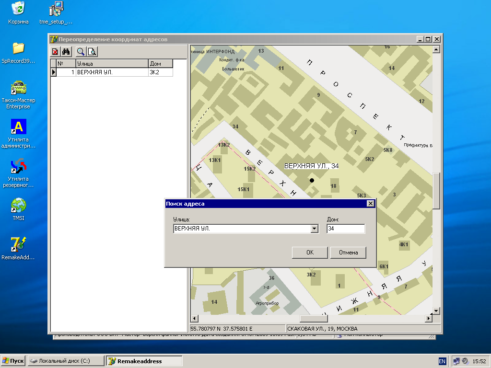Image resolution: width=491 pixels, height=368 pixels.
Task: Click the map's vertical scrollbar thumb
Action: point(436,191)
